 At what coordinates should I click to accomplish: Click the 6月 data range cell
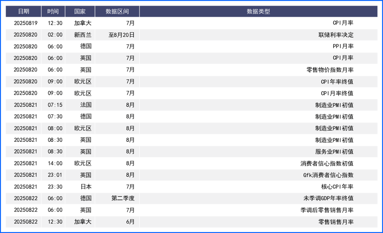point(130,221)
